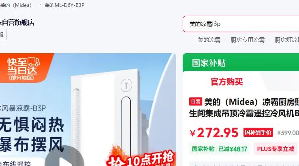
Task: Open the 美的ML-D6Y-B3P breadcrumb item
Action: [64, 5]
